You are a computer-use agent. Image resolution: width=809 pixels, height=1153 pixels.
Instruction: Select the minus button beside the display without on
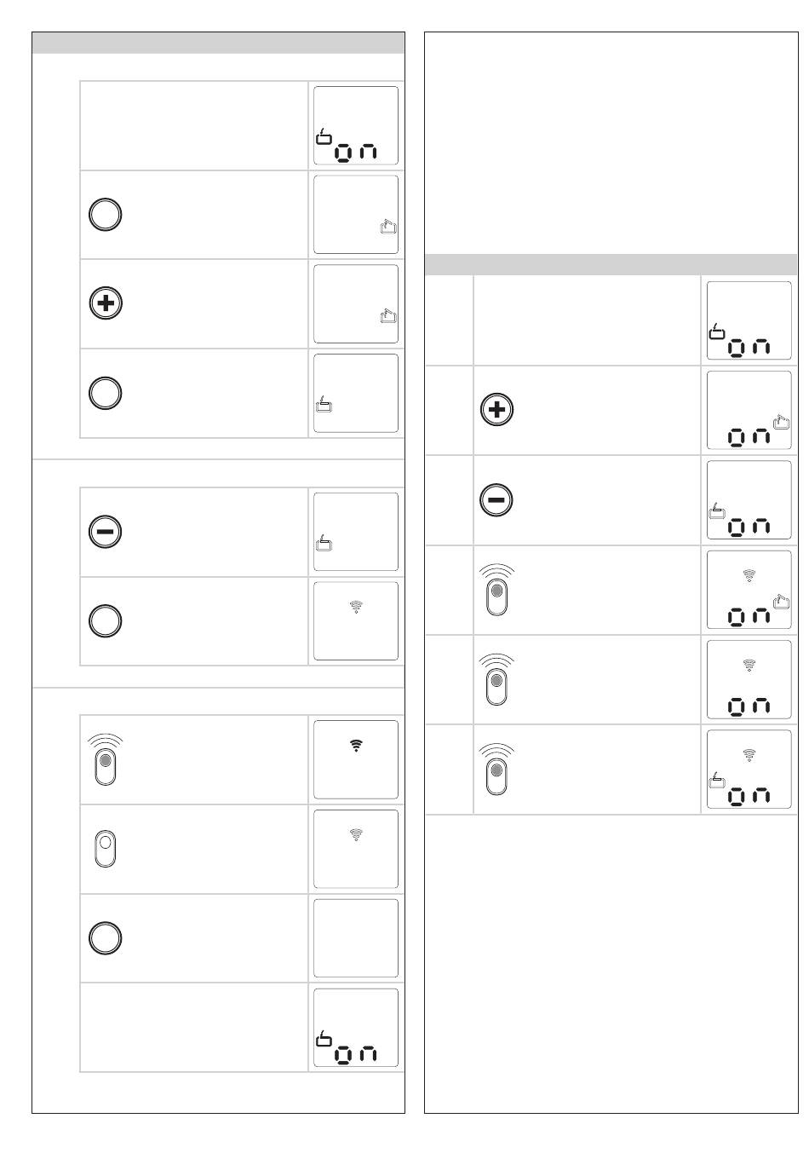(106, 532)
